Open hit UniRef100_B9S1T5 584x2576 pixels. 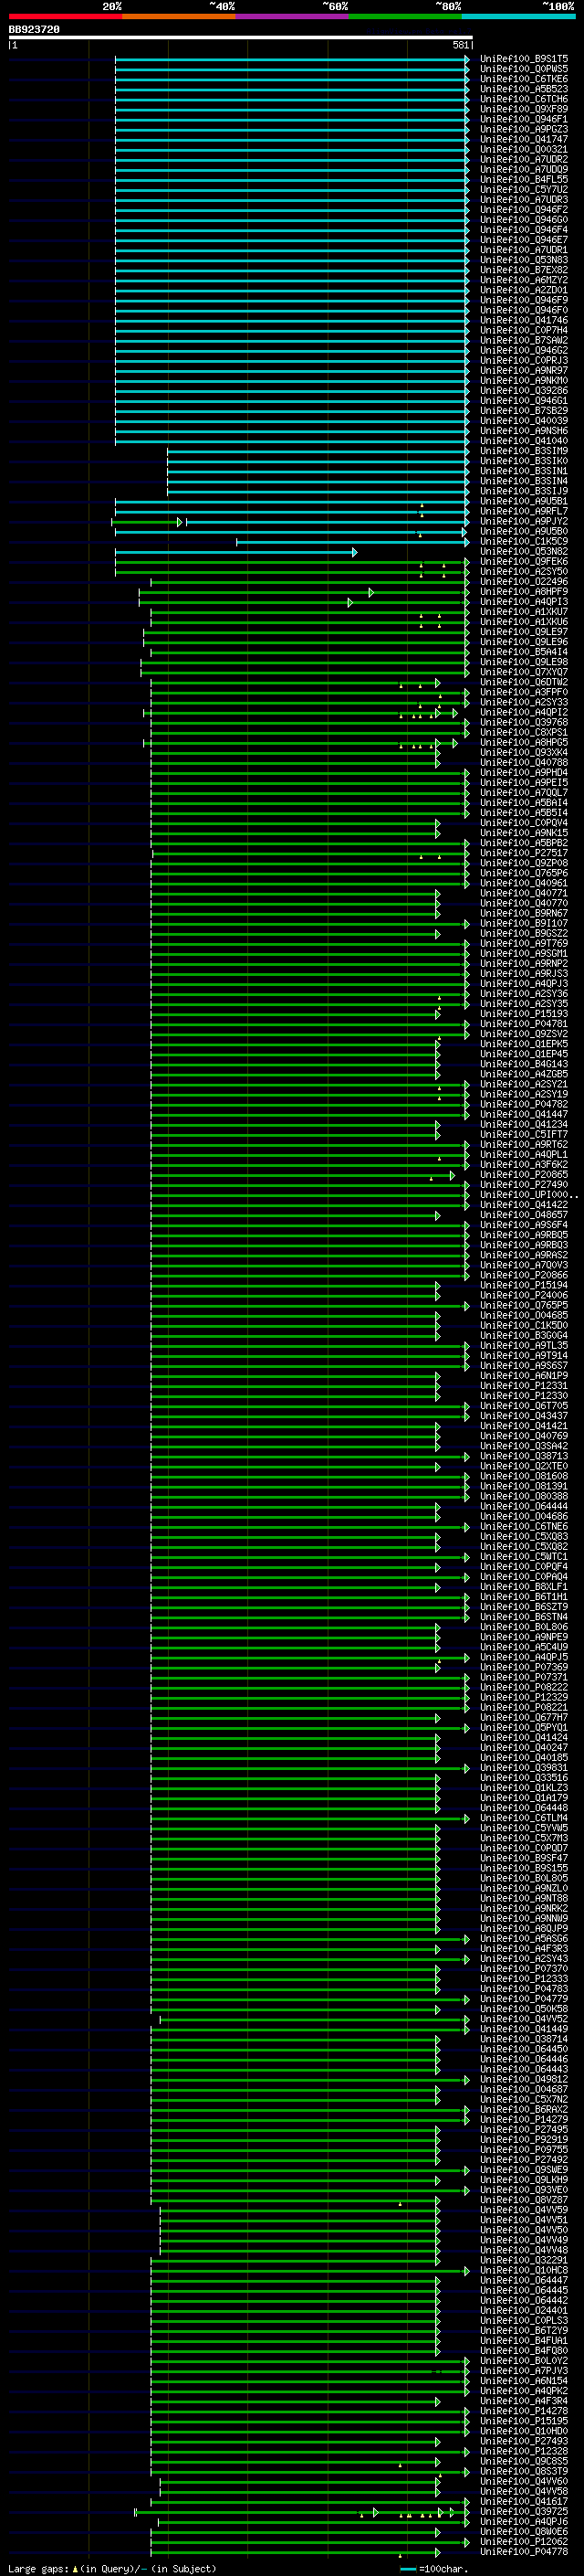tap(524, 59)
